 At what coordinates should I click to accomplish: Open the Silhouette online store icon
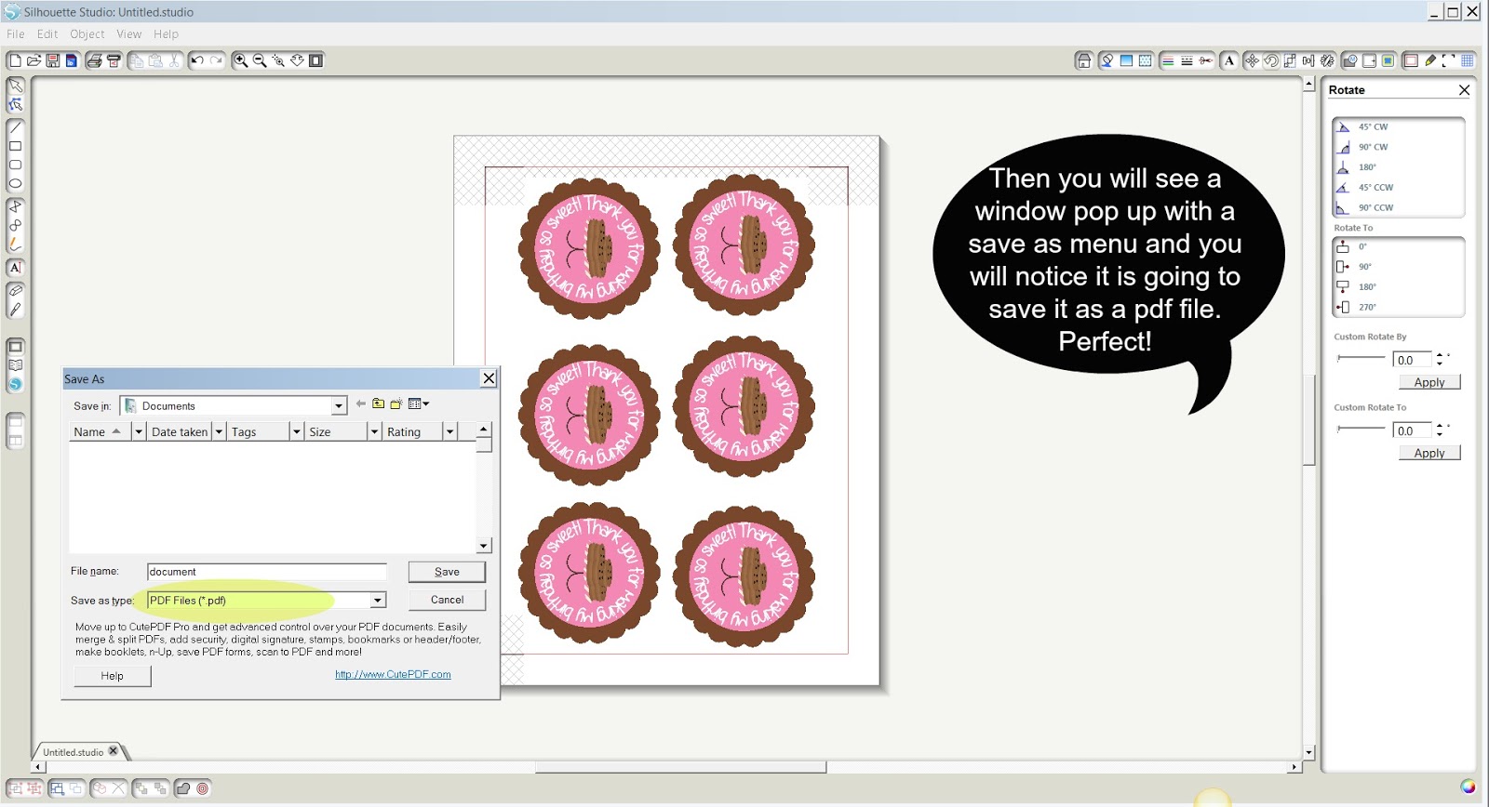click(16, 384)
